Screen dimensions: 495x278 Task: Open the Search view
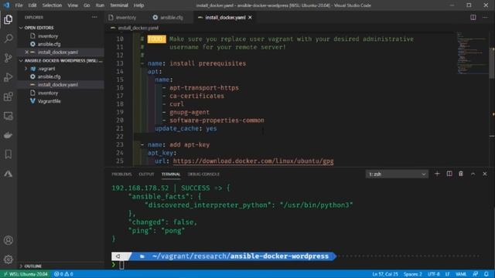click(x=9, y=39)
